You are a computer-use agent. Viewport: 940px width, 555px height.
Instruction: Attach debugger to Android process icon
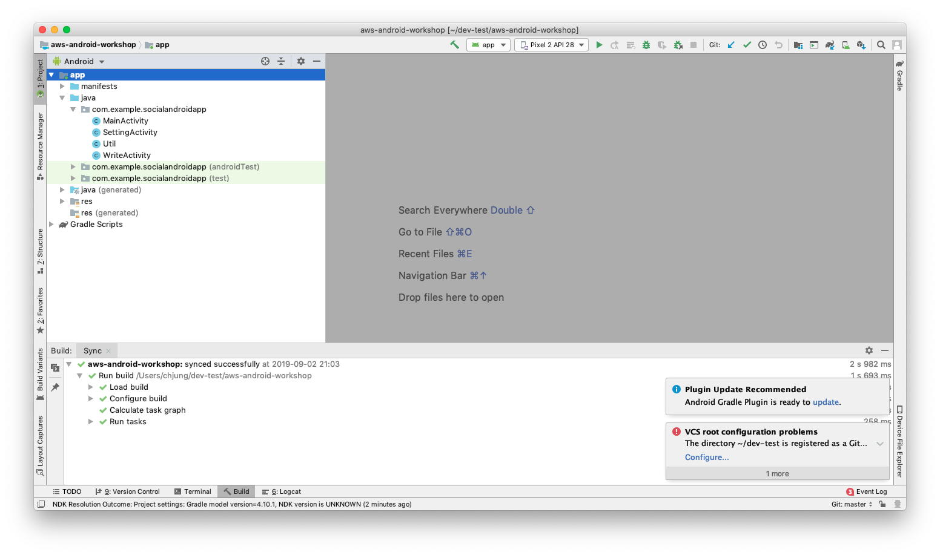tap(678, 45)
